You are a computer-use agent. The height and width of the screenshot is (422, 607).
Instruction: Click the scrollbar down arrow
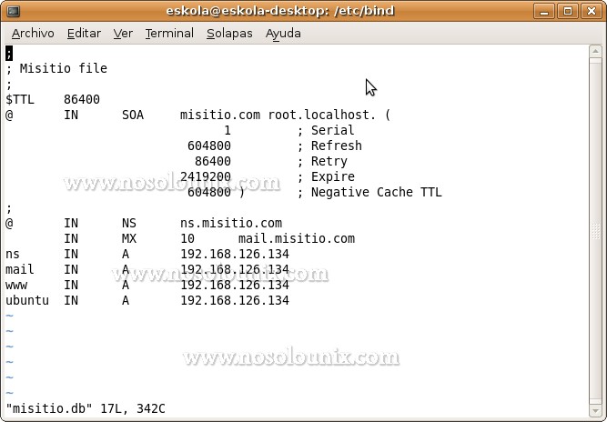click(x=595, y=410)
